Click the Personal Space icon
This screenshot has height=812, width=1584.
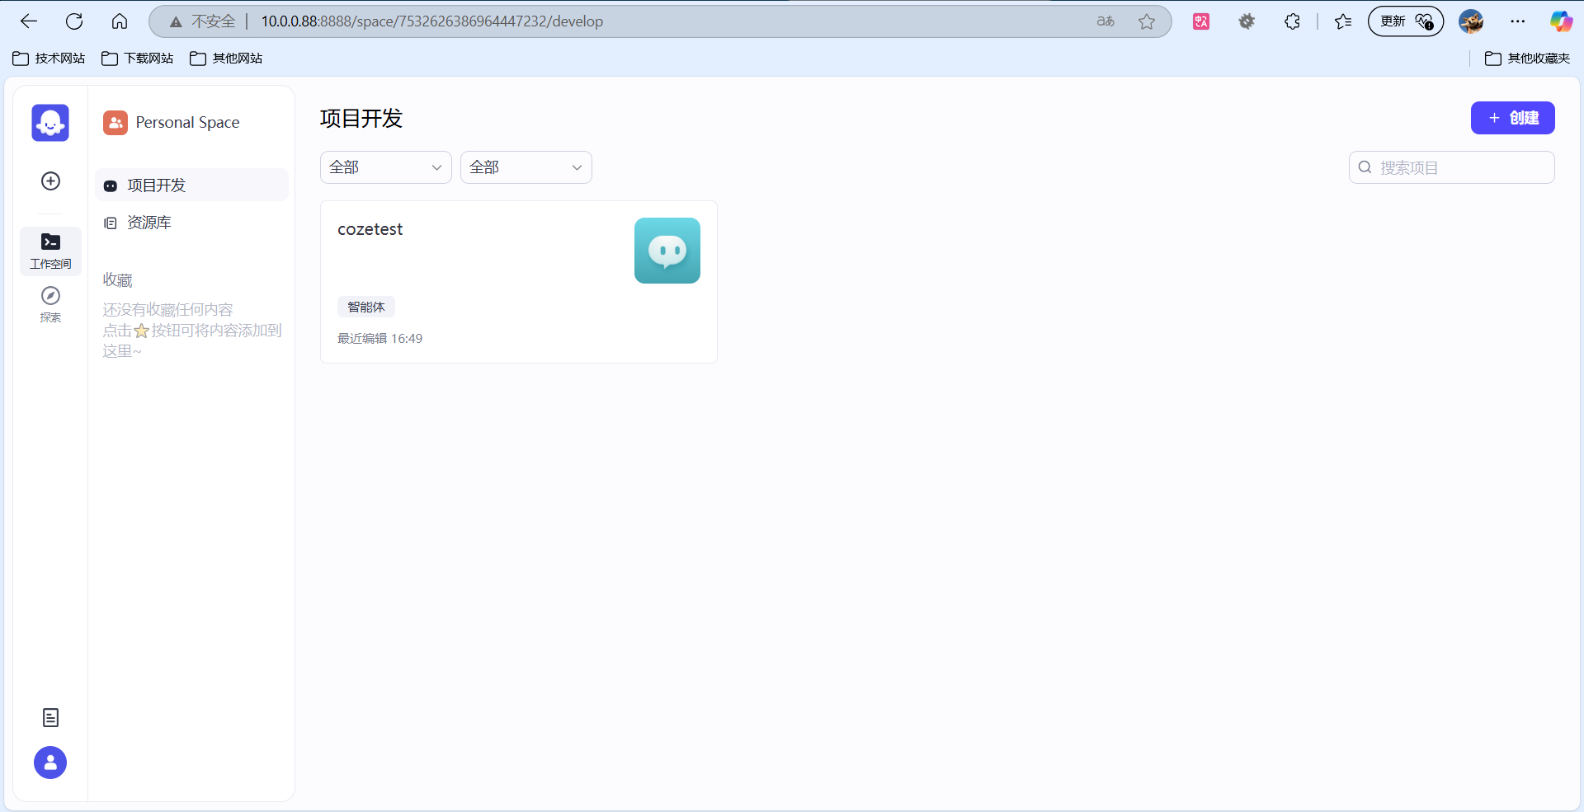(115, 123)
